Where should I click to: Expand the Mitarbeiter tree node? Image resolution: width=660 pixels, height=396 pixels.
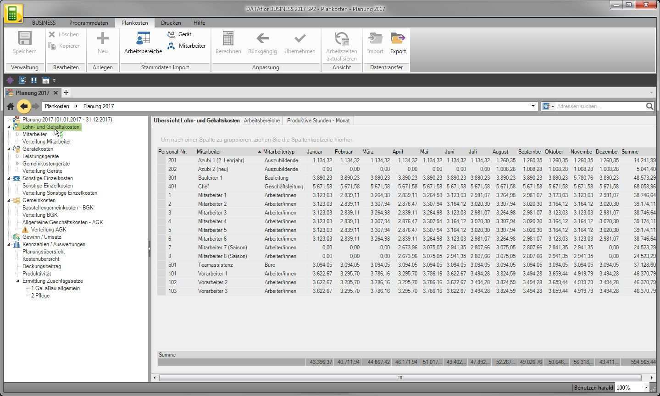click(18, 134)
